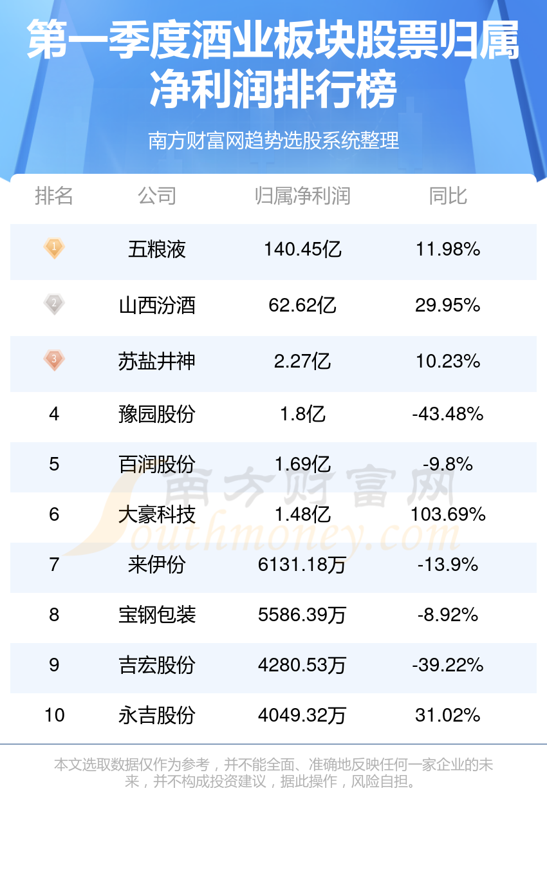Click the 同比 column header
The height and width of the screenshot is (869, 547).
[x=448, y=196]
